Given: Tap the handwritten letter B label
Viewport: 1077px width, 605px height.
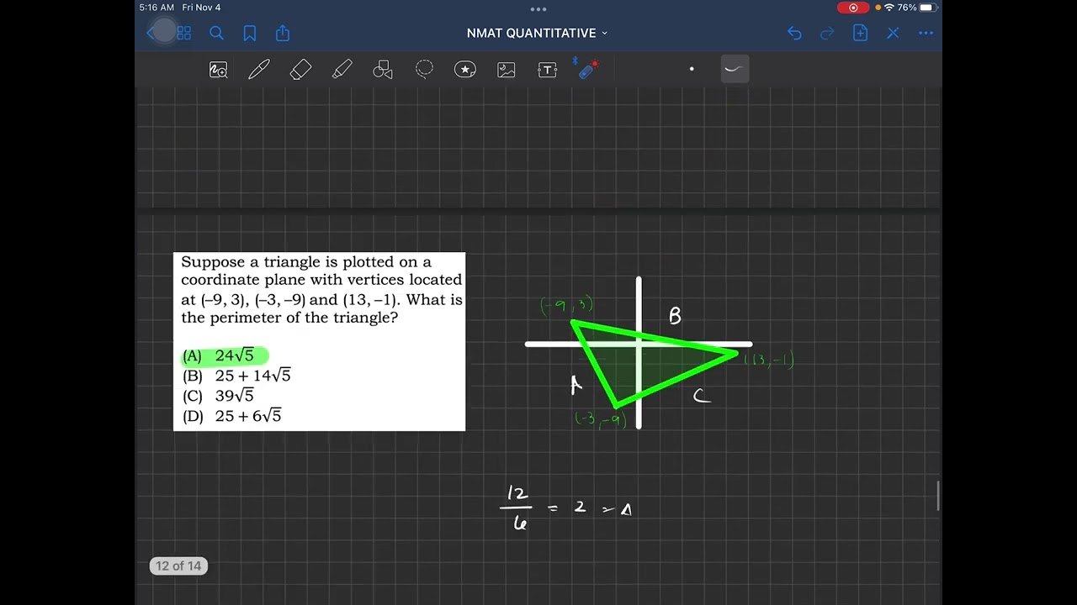Looking at the screenshot, I should pyautogui.click(x=675, y=316).
